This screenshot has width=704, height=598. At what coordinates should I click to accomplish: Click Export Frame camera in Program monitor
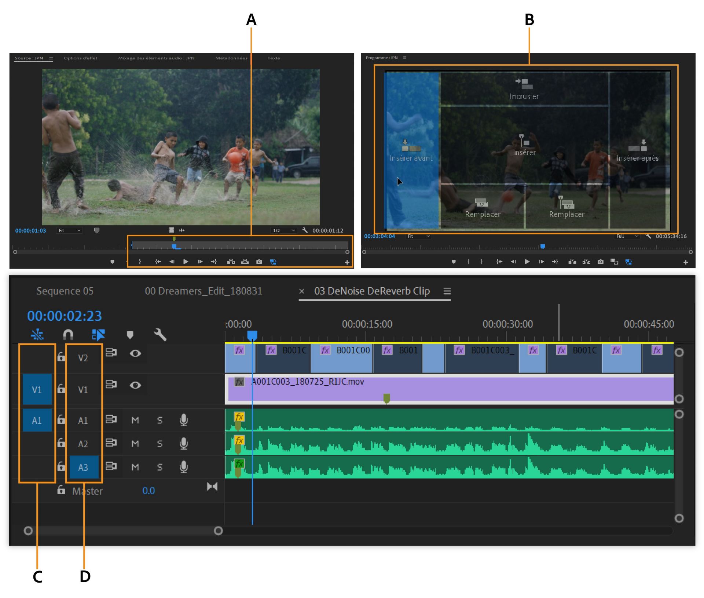(x=600, y=262)
